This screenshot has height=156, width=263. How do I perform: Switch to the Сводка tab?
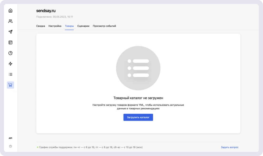[x=41, y=26]
